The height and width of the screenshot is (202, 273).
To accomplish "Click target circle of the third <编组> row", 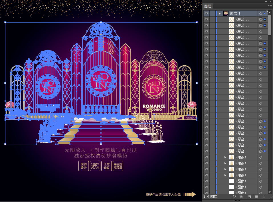I will pyautogui.click(x=260, y=169).
